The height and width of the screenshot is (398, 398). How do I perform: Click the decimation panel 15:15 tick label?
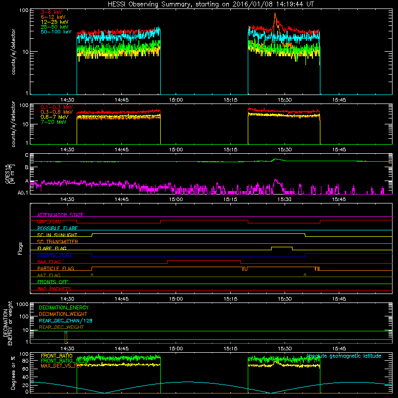[x=230, y=349]
